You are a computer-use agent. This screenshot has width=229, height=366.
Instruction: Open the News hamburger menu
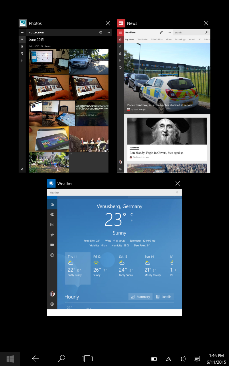click(120, 33)
